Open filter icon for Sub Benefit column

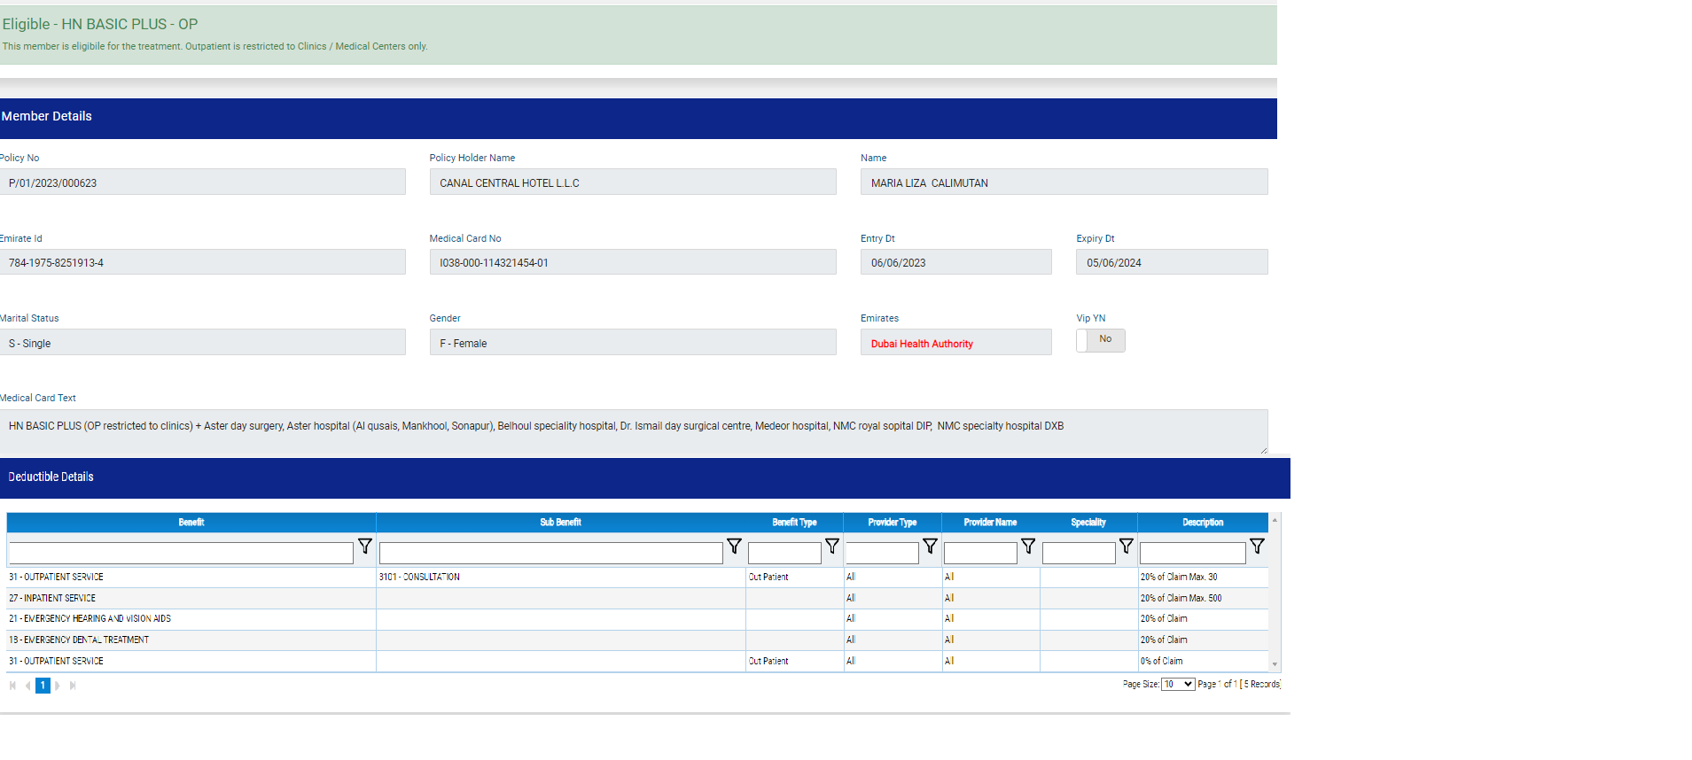734,547
